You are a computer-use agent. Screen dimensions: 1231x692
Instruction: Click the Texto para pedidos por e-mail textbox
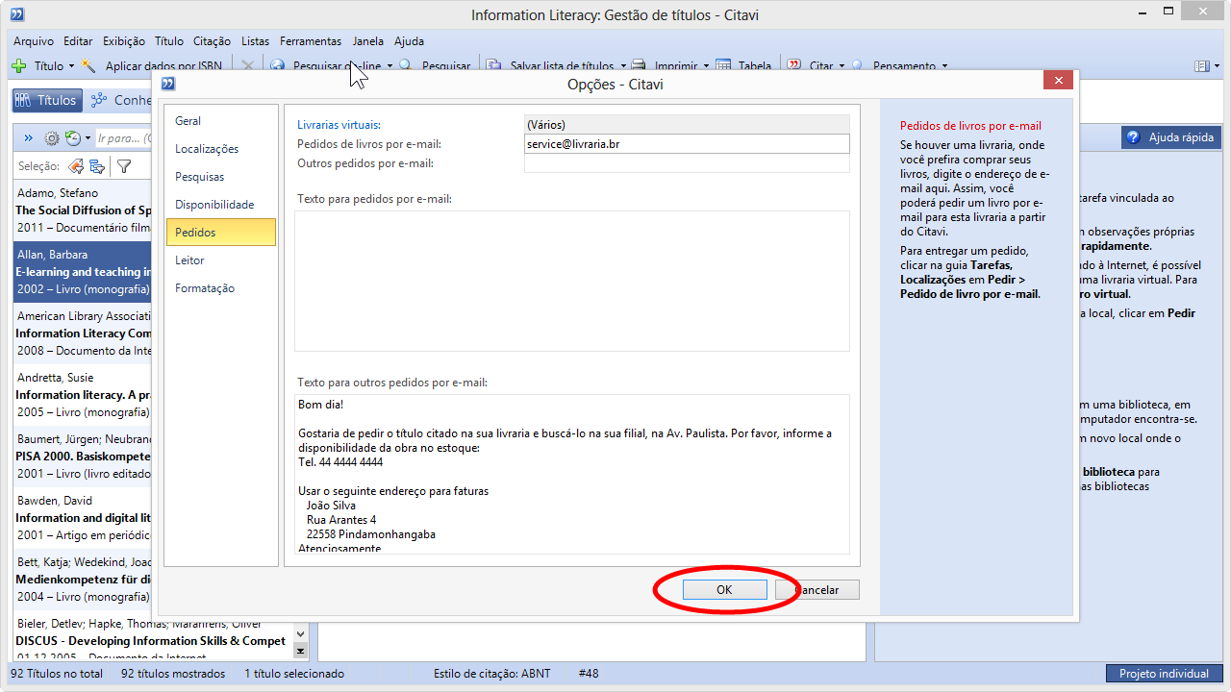(572, 281)
